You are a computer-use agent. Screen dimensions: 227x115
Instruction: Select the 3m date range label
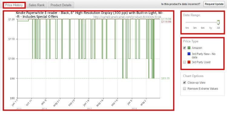click(x=195, y=28)
